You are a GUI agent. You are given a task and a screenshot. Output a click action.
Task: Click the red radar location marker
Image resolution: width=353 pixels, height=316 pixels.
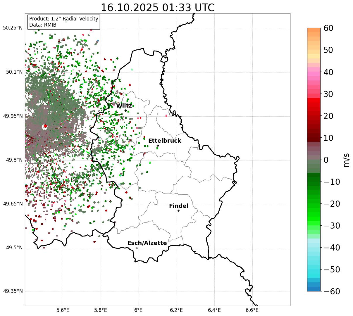(45, 126)
